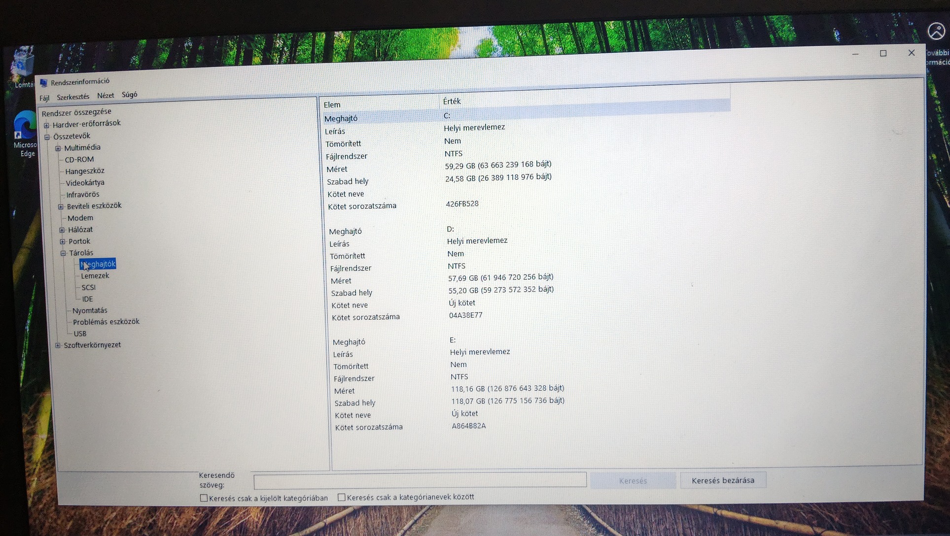Click the Rendszerinformáció title bar icon
This screenshot has width=950, height=536.
[x=44, y=83]
